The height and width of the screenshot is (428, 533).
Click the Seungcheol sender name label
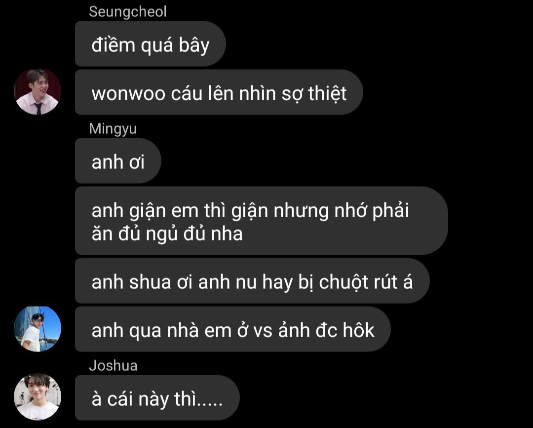coord(127,12)
